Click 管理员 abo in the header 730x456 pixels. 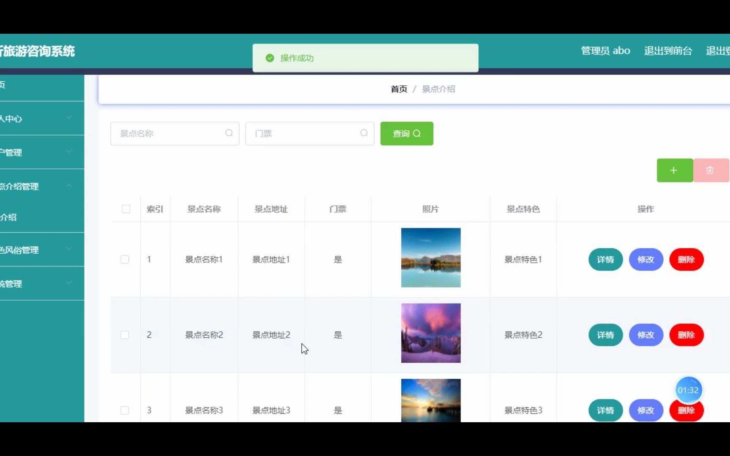(605, 51)
